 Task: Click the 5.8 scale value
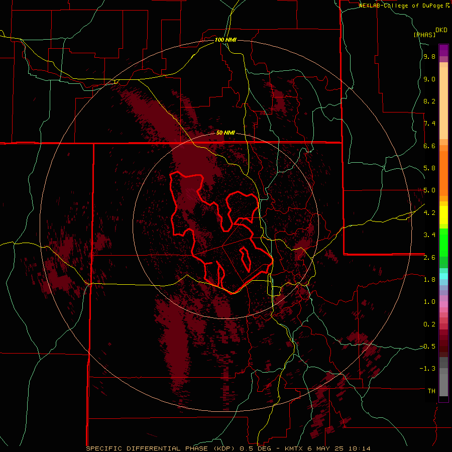(x=429, y=168)
